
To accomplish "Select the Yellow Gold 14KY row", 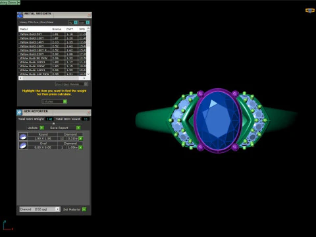I will pos(53,42).
